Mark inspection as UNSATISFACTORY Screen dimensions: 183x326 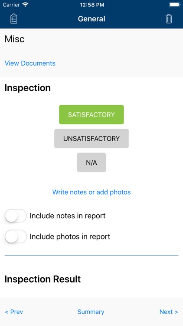click(x=91, y=139)
